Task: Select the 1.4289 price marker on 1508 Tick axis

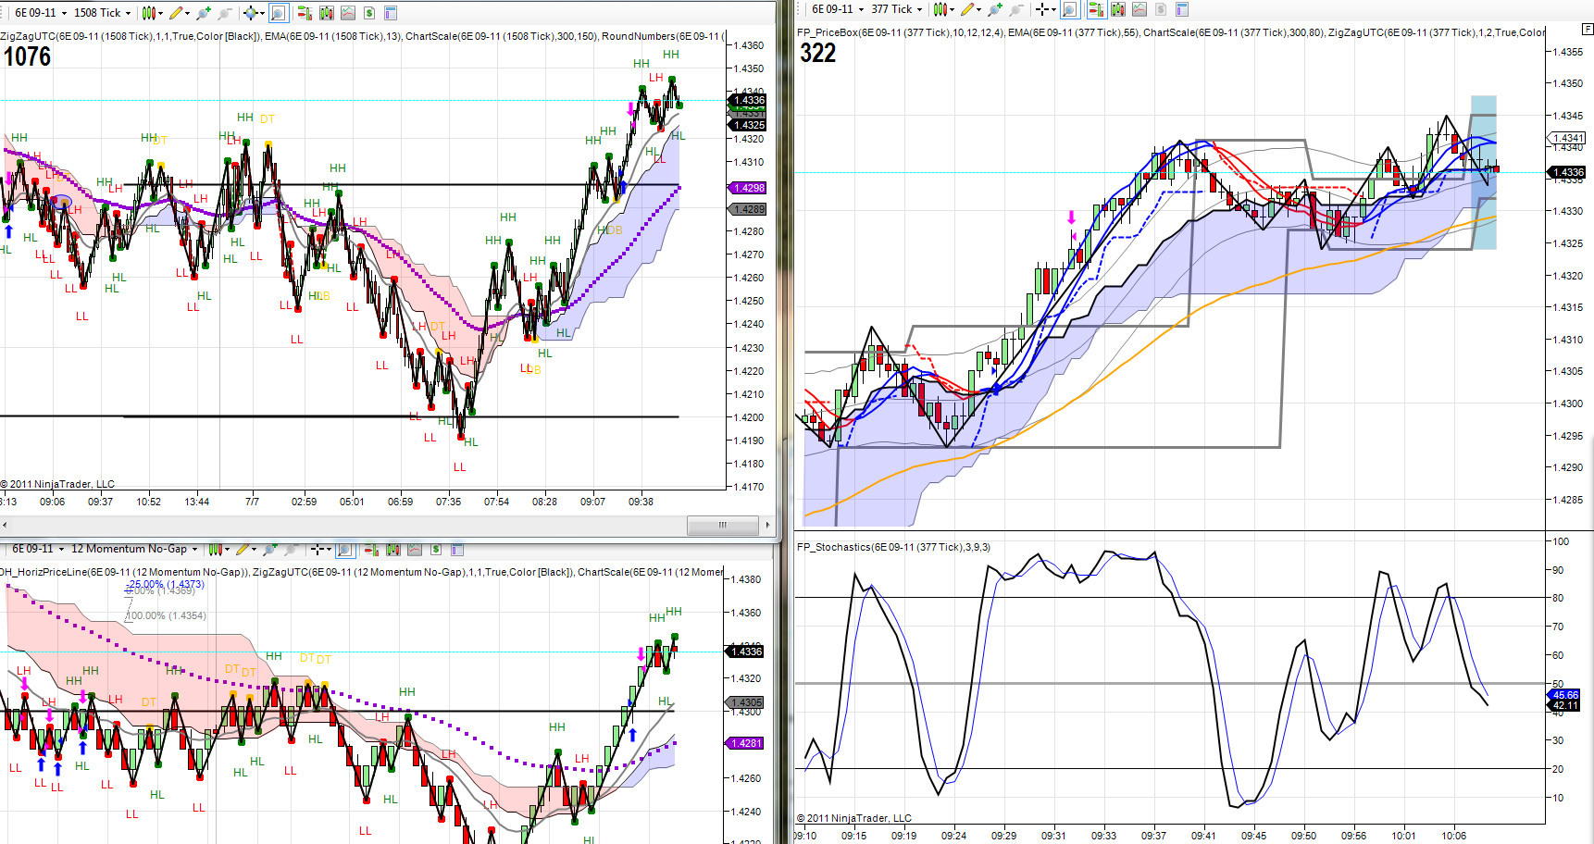Action: point(748,209)
